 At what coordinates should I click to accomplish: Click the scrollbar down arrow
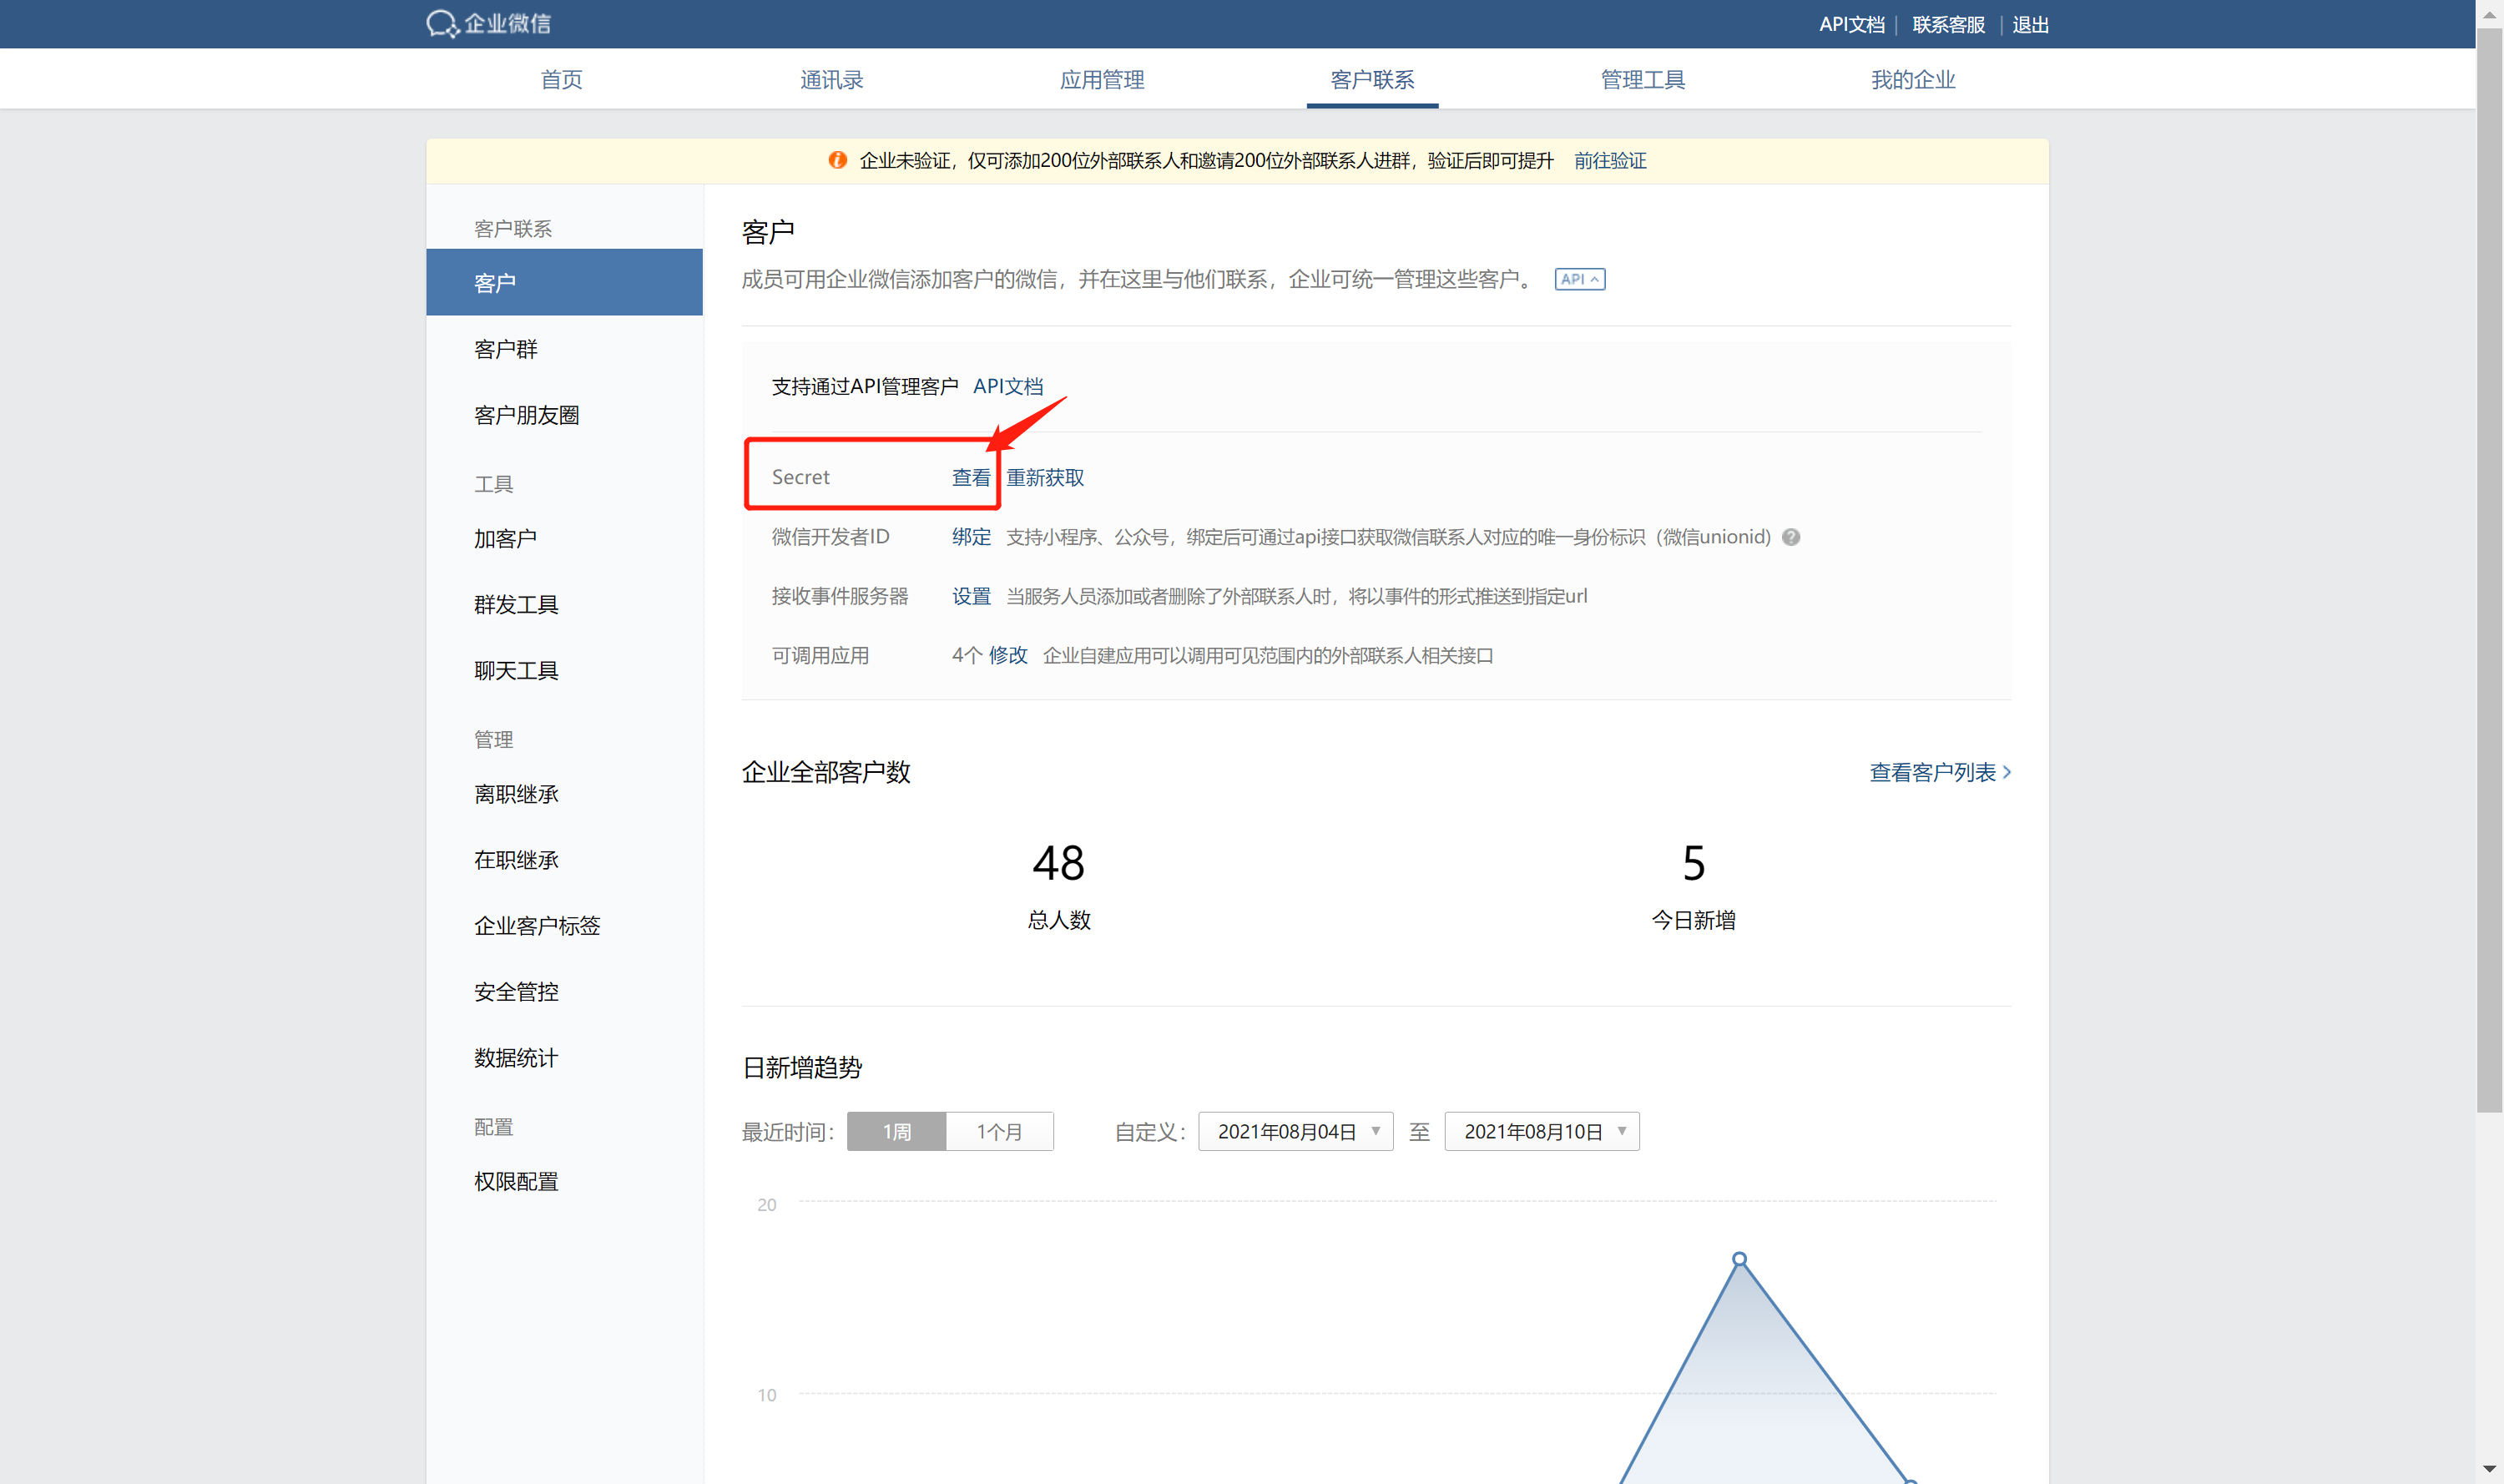2489,1470
